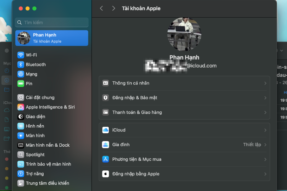
Task: Expand the Gia đình row chevron
Action: coord(265,145)
